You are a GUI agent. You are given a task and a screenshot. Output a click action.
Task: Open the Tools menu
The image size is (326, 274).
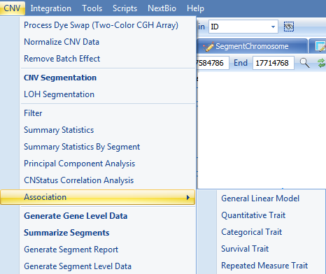tap(92, 8)
